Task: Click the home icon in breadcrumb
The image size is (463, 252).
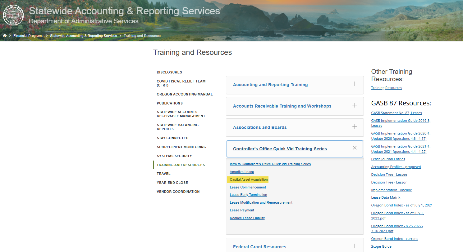Action: (5, 36)
